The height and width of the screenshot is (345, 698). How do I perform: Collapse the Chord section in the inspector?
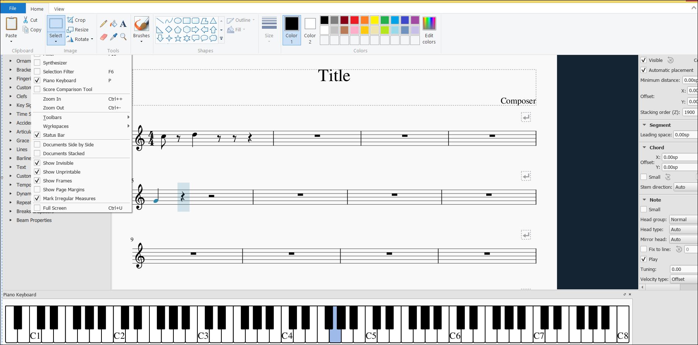pos(645,147)
